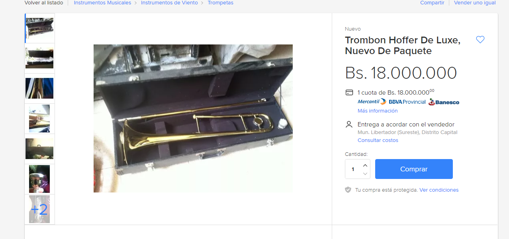Show remaining photos via +2 thumbnail

click(x=39, y=209)
